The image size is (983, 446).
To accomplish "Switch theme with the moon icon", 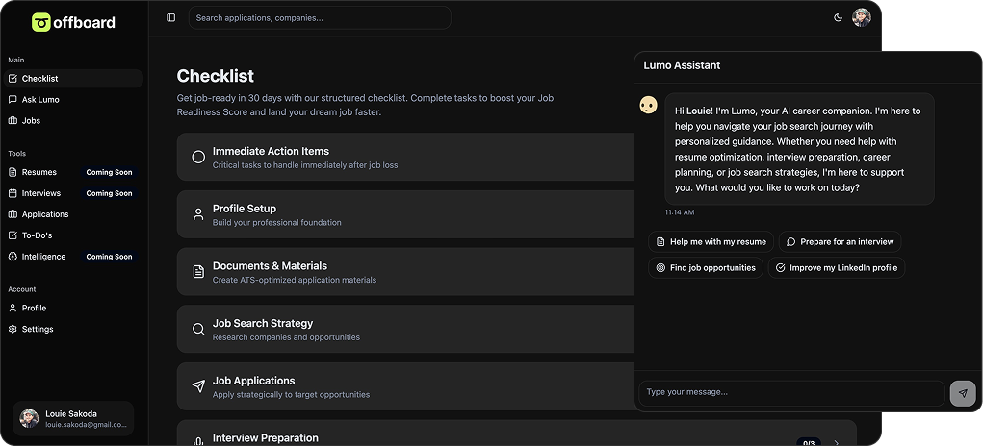I will [838, 17].
